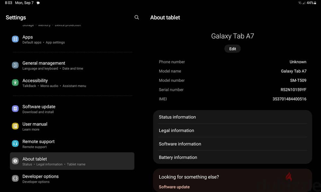Click the yellow User manual icon
Image resolution: width=321 pixels, height=192 pixels.
[x=15, y=126]
